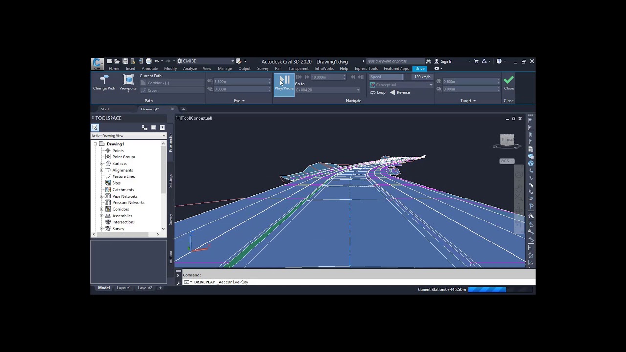Switch to the Layout1 tab
Image resolution: width=626 pixels, height=352 pixels.
point(124,288)
